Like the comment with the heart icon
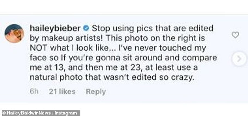Image resolution: width=248 pixels, height=116 pixels. (x=235, y=35)
